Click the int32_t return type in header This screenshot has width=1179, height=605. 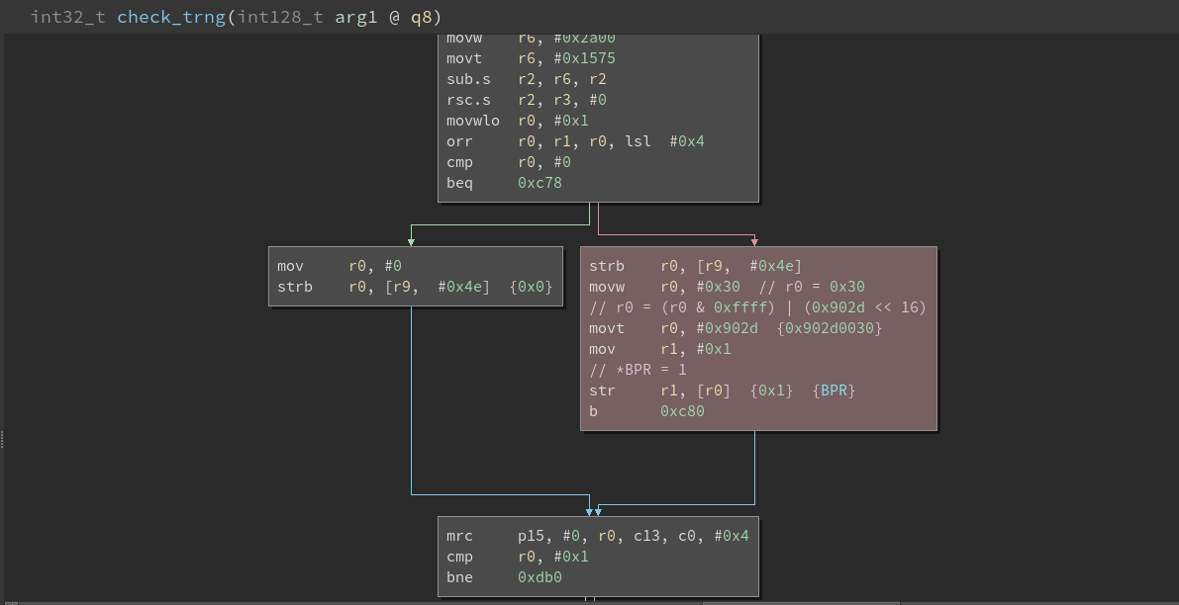67,17
